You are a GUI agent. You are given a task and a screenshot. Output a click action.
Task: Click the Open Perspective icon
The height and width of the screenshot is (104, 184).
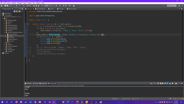pyautogui.click(x=179, y=6)
